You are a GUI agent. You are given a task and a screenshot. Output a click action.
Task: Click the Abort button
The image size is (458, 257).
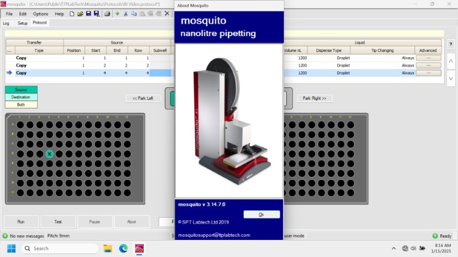pyautogui.click(x=132, y=222)
